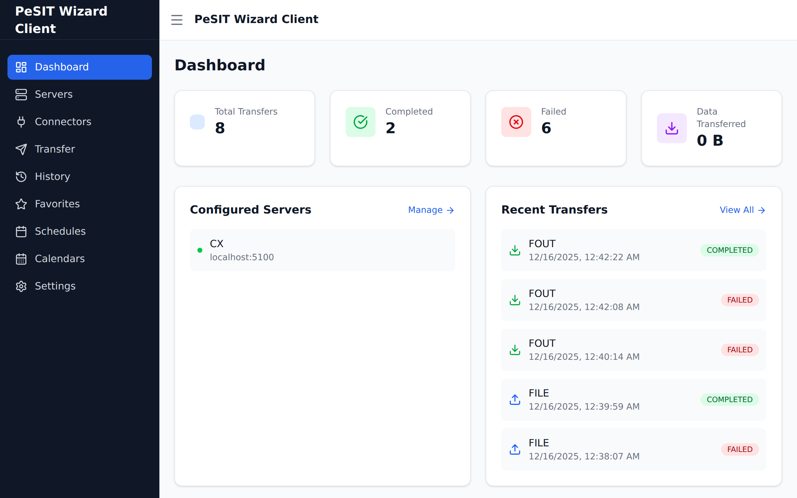Viewport: 797px width, 498px height.
Task: Click the Transfer paper-plane icon
Action: point(21,149)
